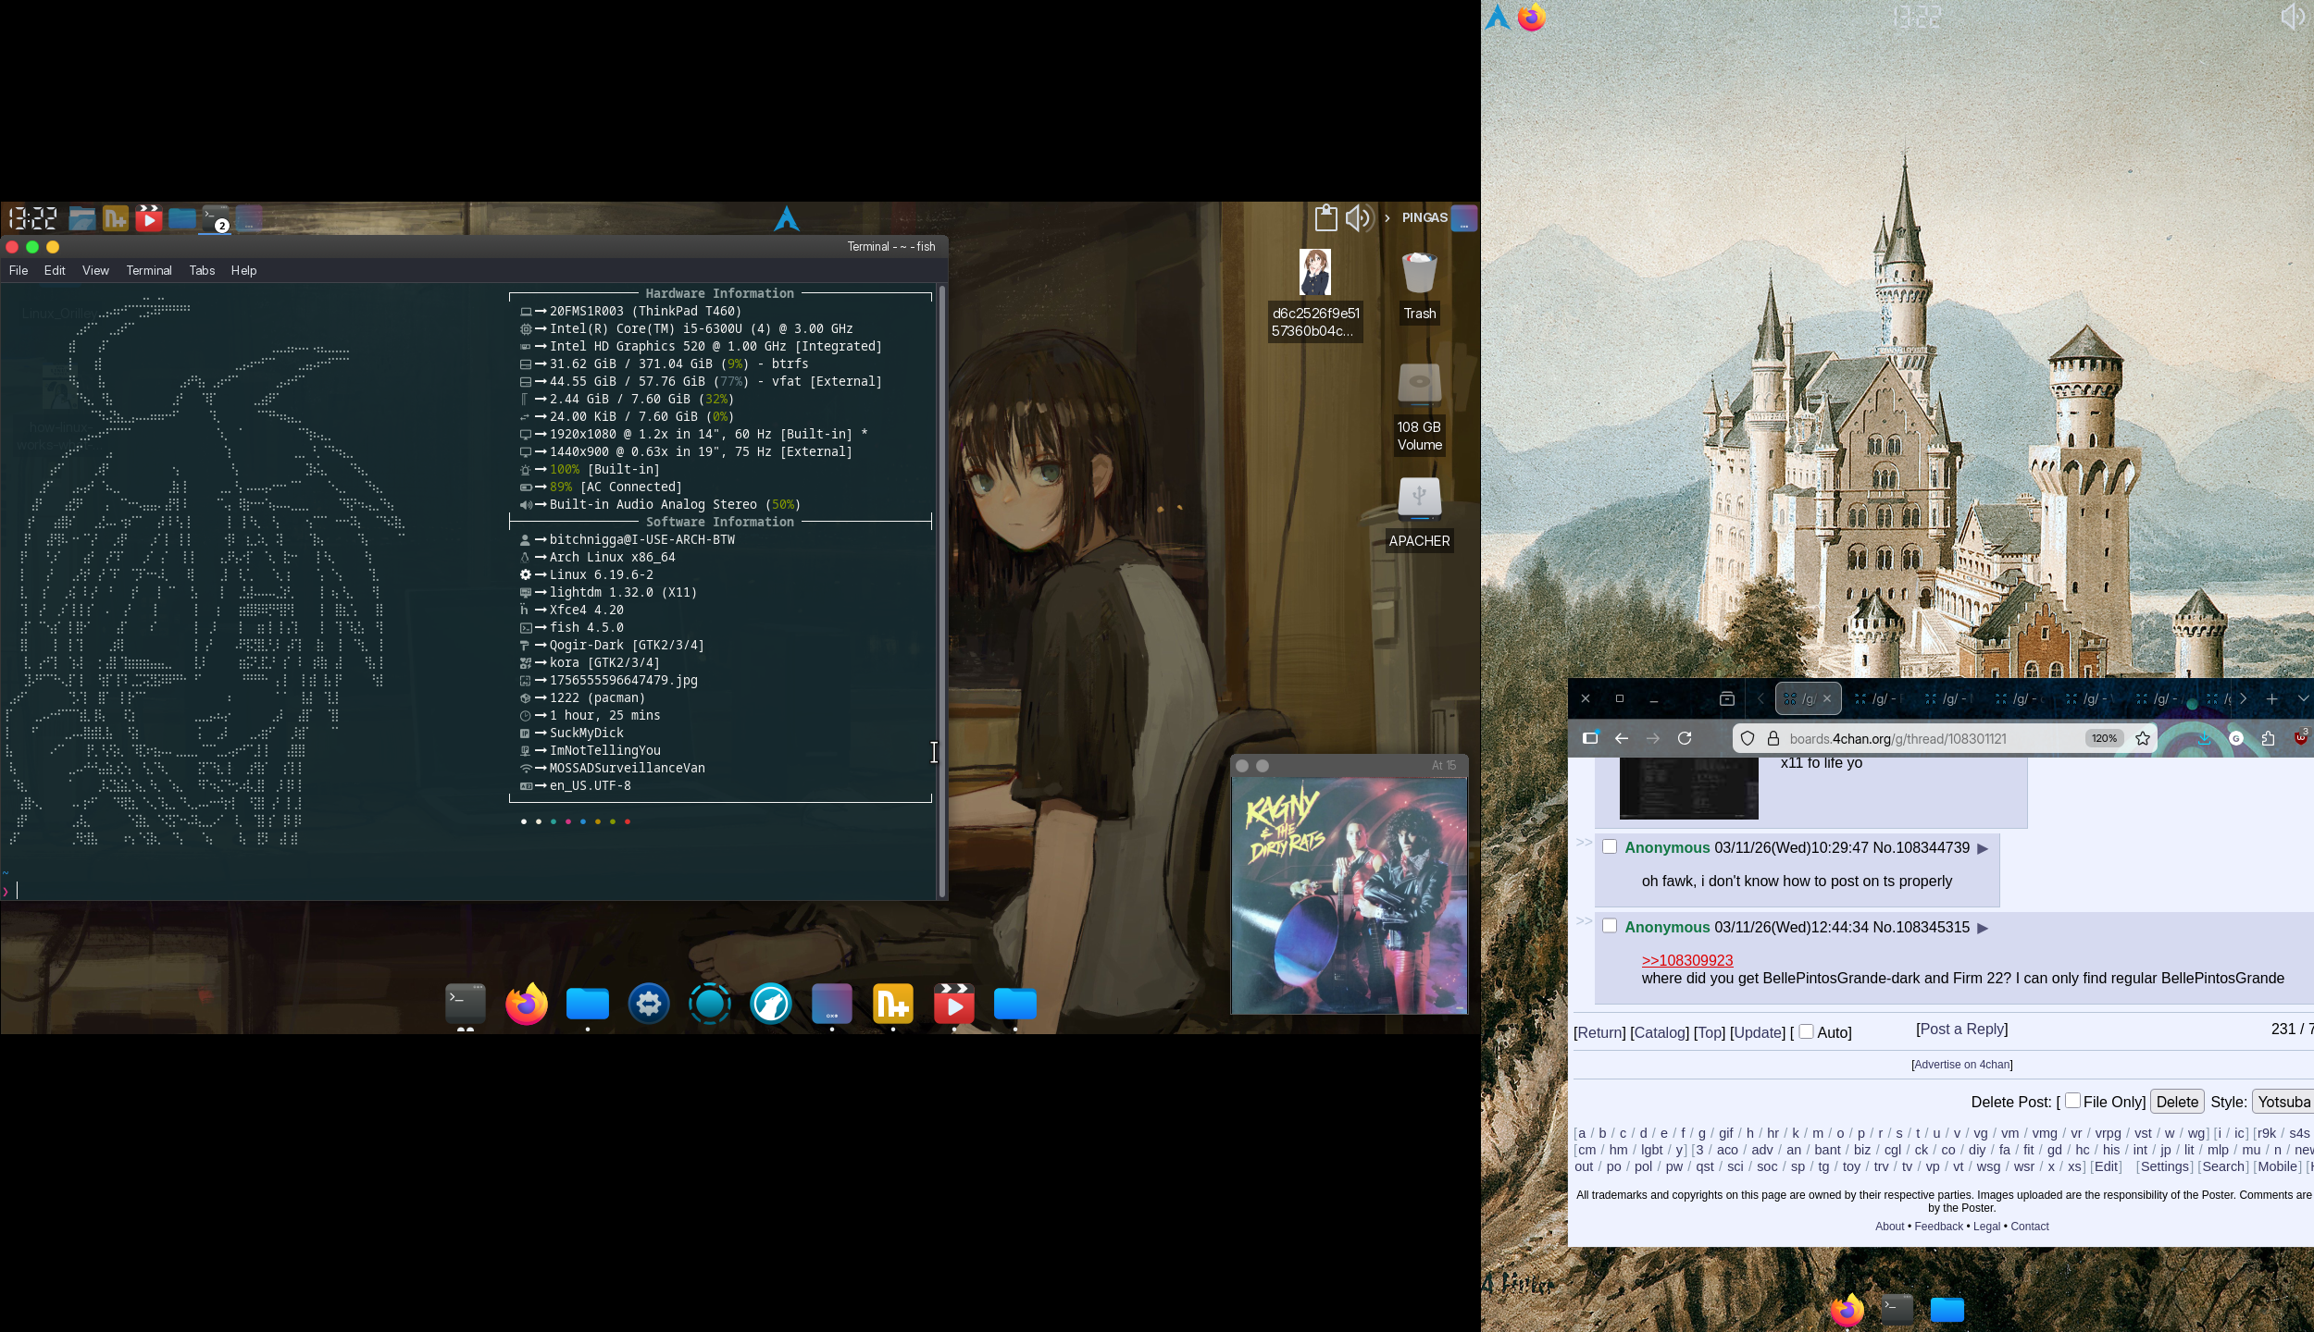Tick the checkbox for post No.108344739

pos(1610,846)
